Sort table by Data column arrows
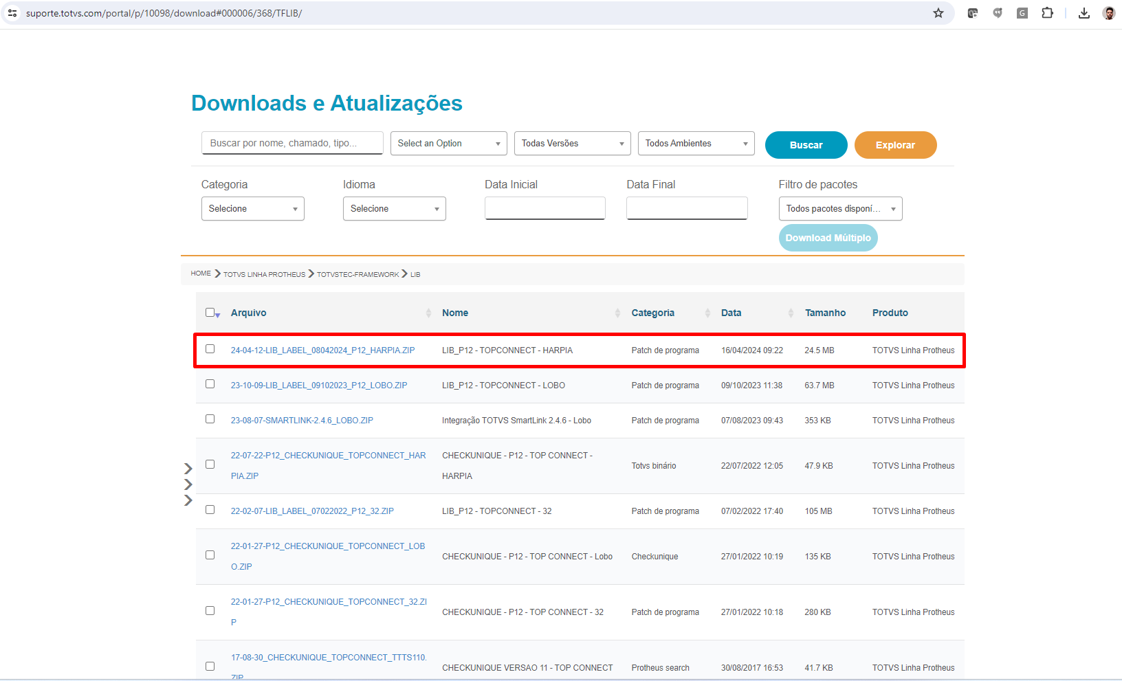The height and width of the screenshot is (681, 1122). pos(791,313)
